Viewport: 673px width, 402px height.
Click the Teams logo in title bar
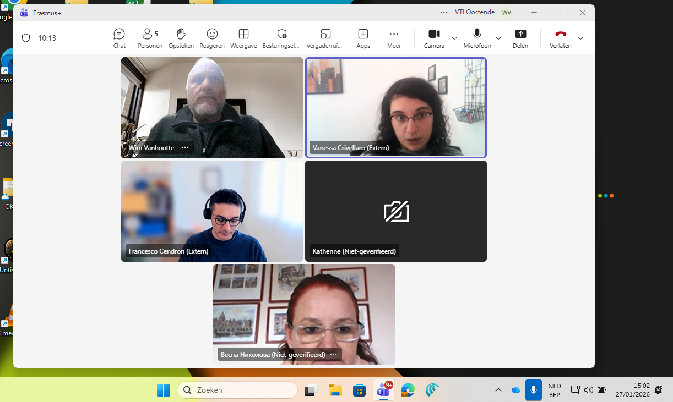point(24,13)
